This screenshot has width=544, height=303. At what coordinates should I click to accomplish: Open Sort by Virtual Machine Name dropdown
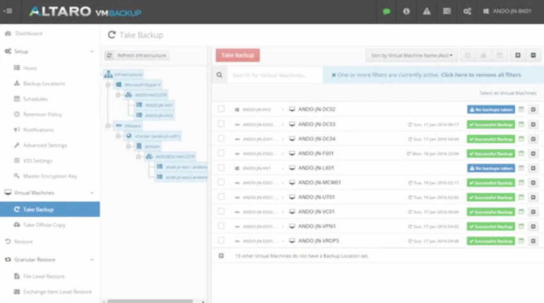click(412, 56)
